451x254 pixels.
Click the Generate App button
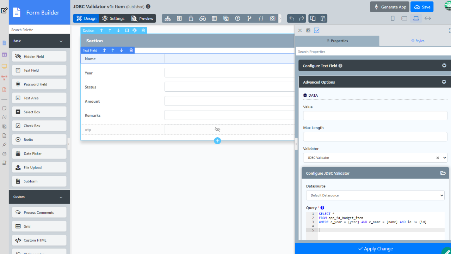(389, 7)
